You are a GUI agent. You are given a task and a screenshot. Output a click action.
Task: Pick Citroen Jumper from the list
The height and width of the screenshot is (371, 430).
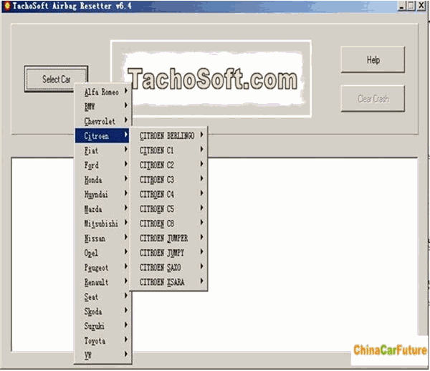click(x=168, y=238)
